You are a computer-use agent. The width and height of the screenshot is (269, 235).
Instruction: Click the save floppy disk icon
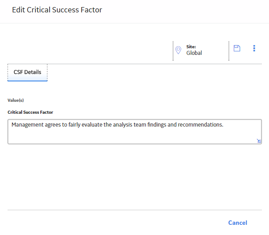pyautogui.click(x=237, y=48)
